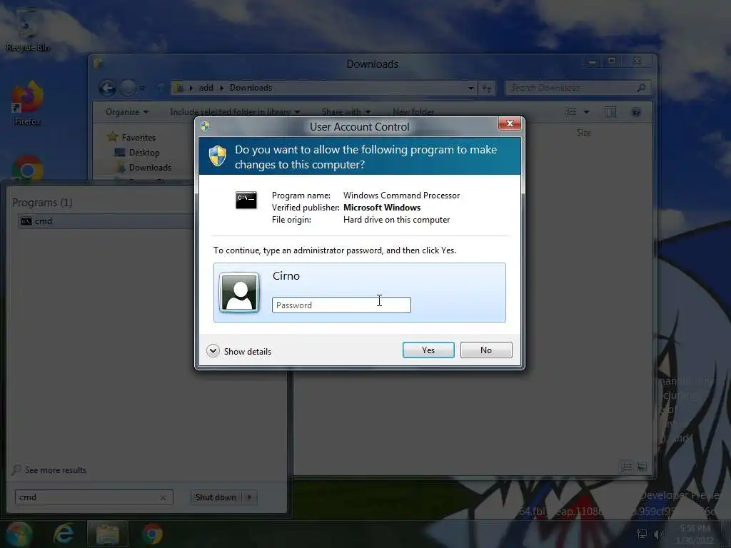Click See more results in Start menu
Viewport: 731px width, 548px height.
[56, 470]
